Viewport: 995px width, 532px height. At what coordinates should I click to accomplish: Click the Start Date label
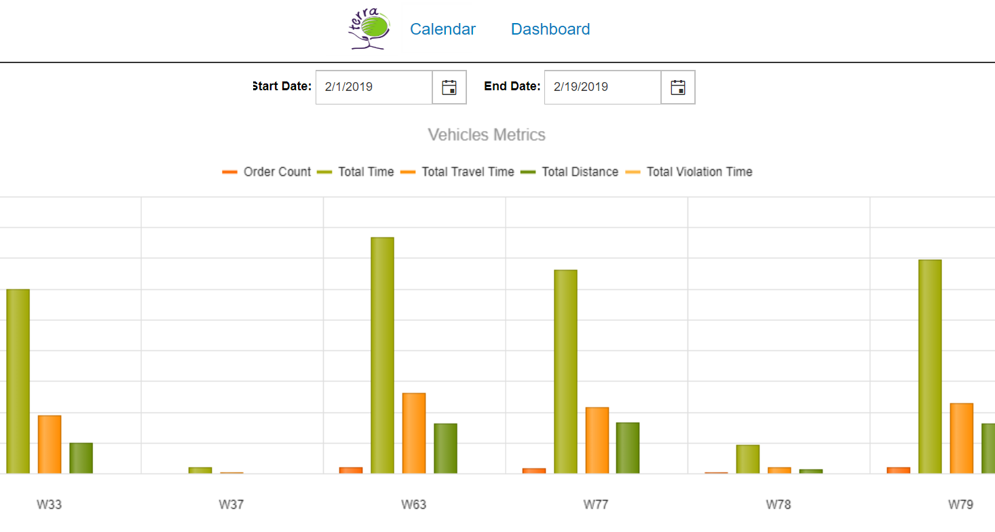[282, 86]
